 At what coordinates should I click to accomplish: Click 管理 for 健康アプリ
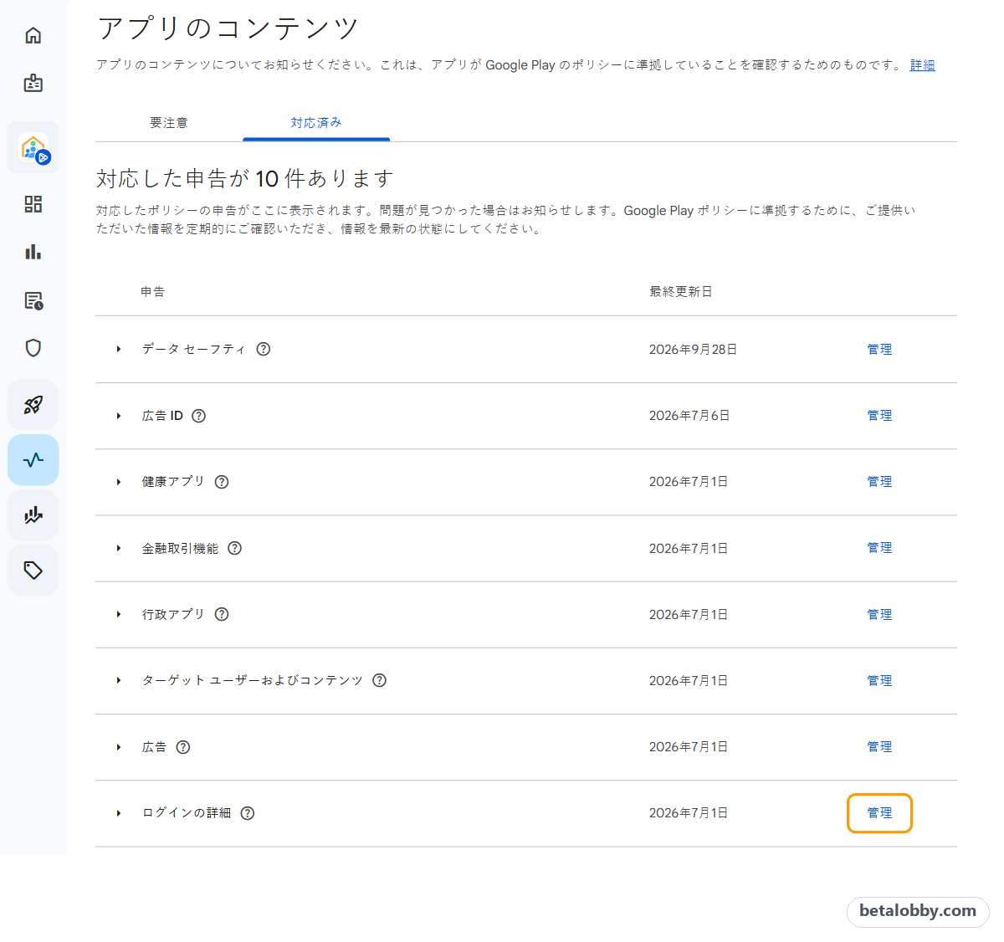click(x=879, y=482)
